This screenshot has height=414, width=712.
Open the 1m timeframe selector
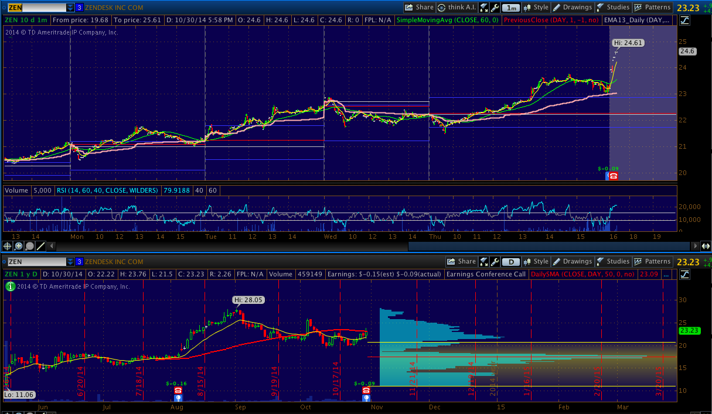[512, 8]
